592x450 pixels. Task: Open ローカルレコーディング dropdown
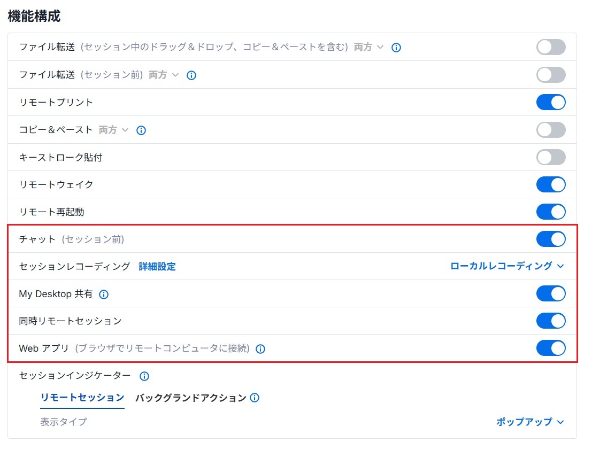point(507,266)
